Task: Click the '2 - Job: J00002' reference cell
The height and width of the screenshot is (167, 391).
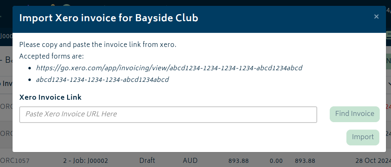Action: [85, 161]
